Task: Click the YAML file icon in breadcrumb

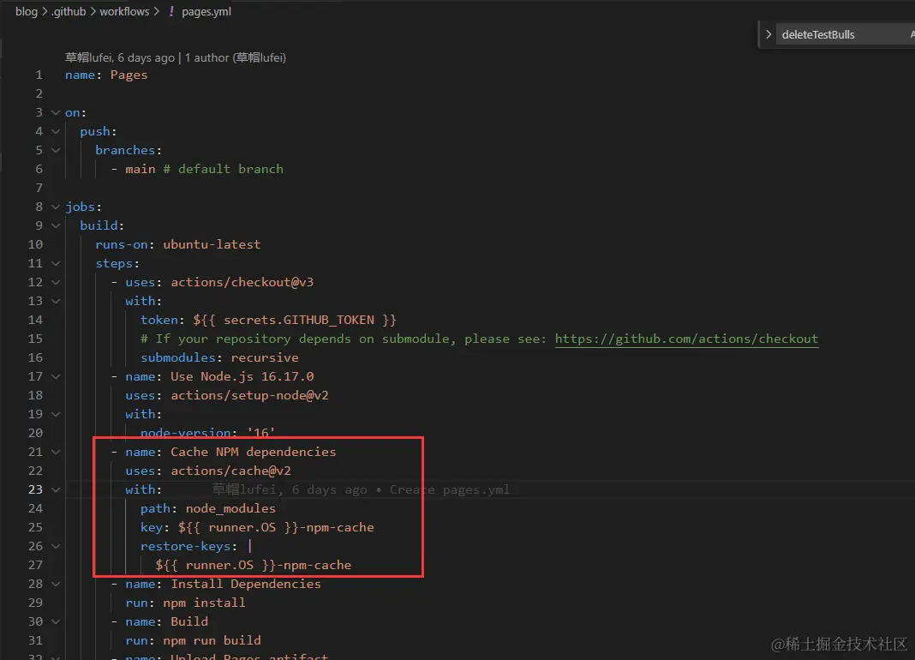Action: (171, 11)
